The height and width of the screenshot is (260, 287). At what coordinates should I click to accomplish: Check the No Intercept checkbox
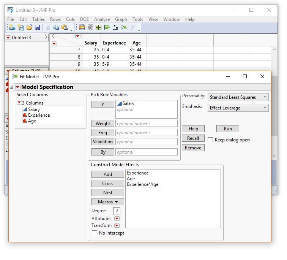click(x=95, y=233)
